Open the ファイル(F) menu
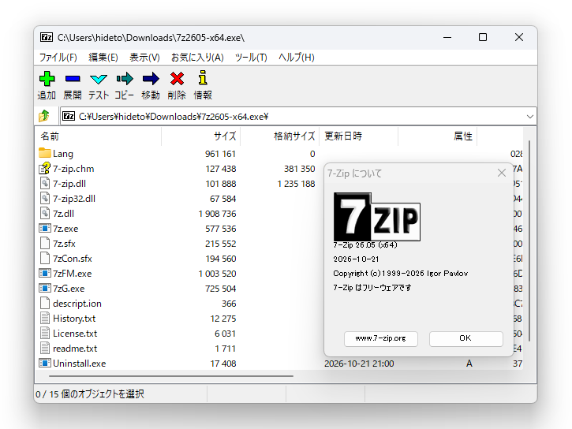 (x=58, y=58)
